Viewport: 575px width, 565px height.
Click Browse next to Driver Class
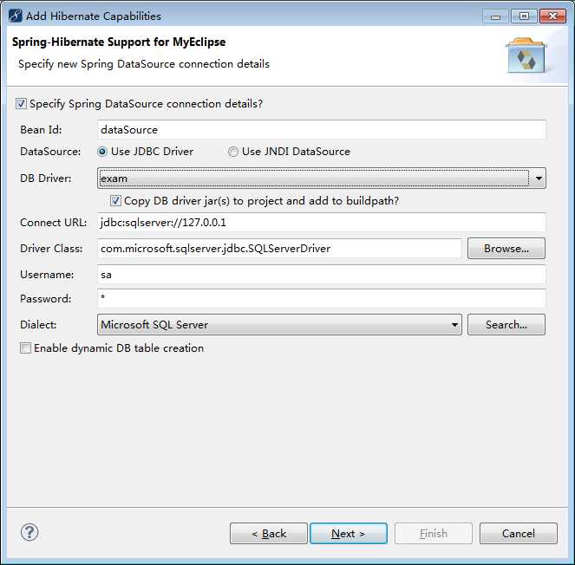(506, 249)
